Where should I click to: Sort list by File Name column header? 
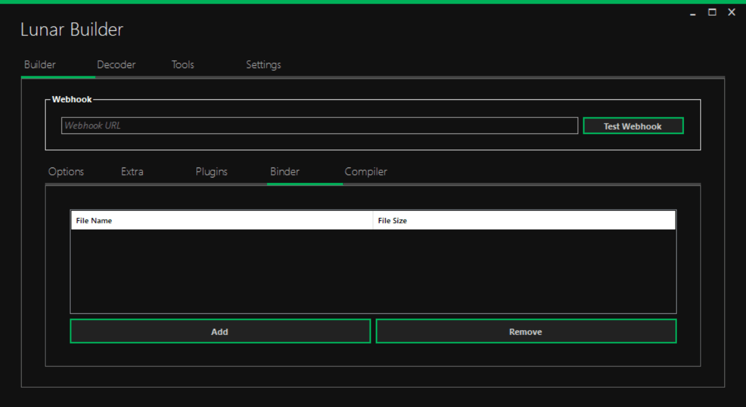[221, 221]
